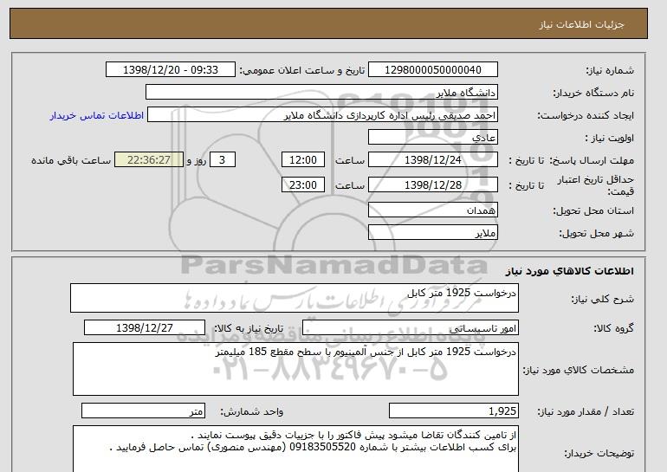667x472 pixels.
Task: Click the جزئیات اطلاعات نیاز header title
Action: [581, 24]
